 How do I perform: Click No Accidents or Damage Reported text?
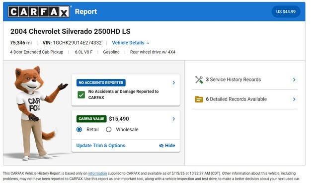123,94
